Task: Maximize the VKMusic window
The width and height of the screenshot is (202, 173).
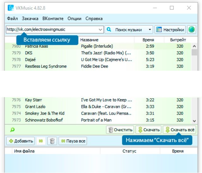Action: [172, 8]
